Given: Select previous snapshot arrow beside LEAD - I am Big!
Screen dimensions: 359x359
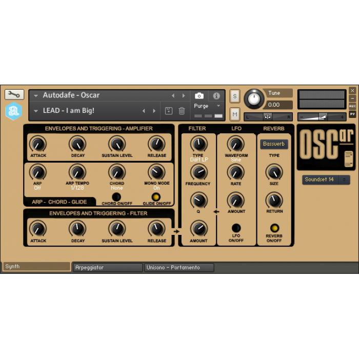Looking at the screenshot, I should click(x=144, y=111).
